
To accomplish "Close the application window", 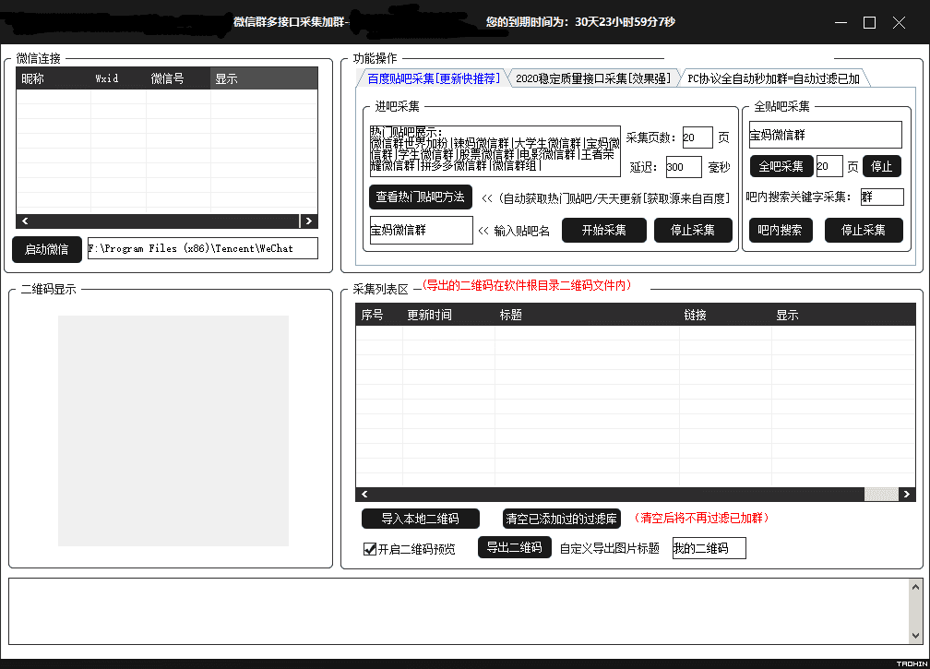I will tap(900, 22).
